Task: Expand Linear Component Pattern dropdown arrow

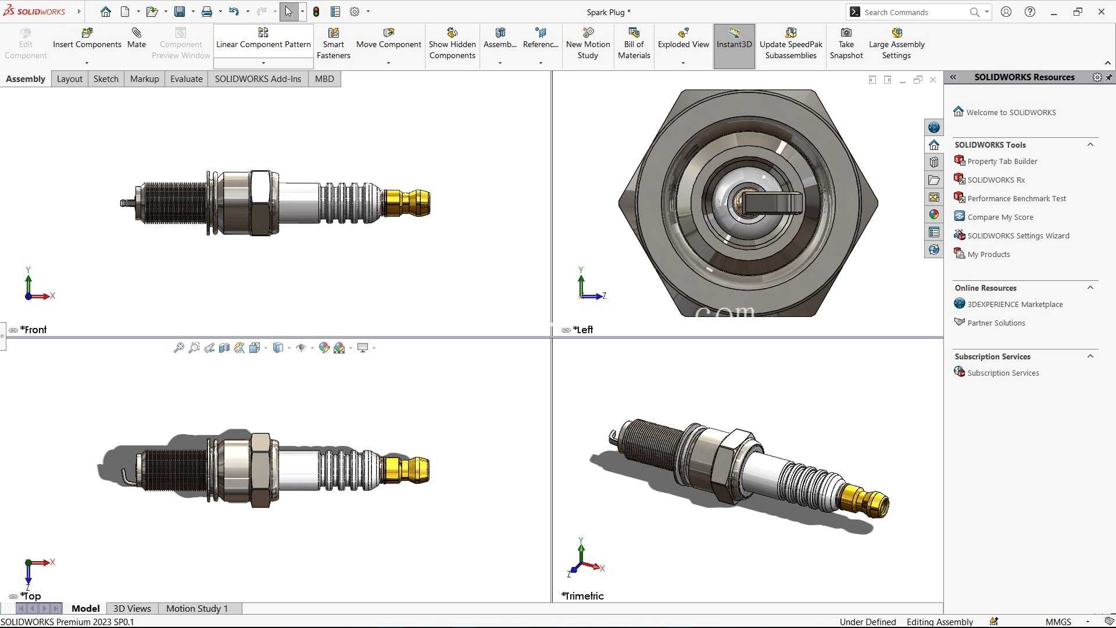Action: (263, 63)
